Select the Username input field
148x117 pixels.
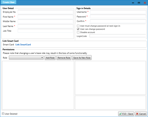pyautogui.click(x=118, y=12)
